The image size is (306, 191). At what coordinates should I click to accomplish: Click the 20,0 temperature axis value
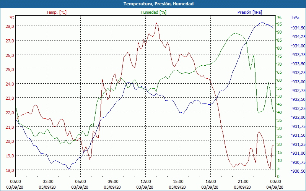10,141
